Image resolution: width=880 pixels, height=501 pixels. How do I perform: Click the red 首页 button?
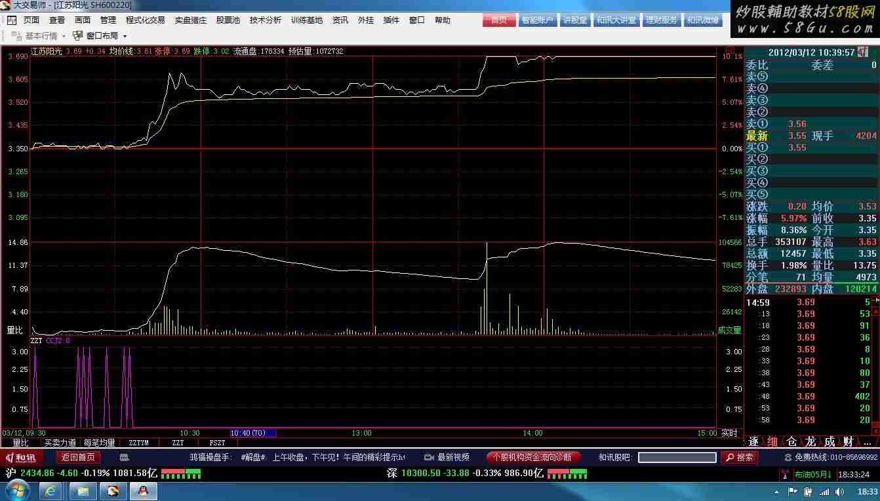pyautogui.click(x=499, y=20)
